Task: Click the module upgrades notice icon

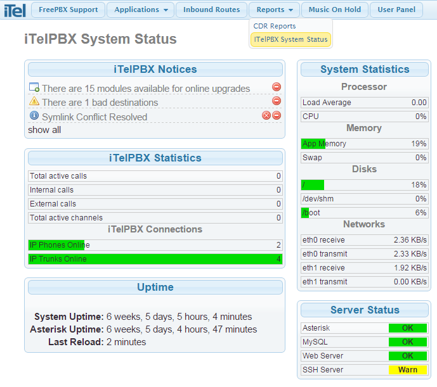Action: (34, 87)
